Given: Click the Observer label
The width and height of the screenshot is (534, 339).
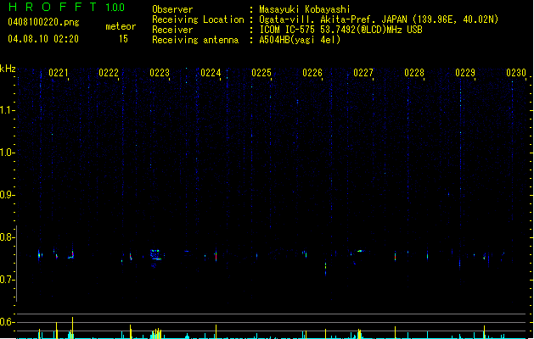Looking at the screenshot, I should coord(172,9).
